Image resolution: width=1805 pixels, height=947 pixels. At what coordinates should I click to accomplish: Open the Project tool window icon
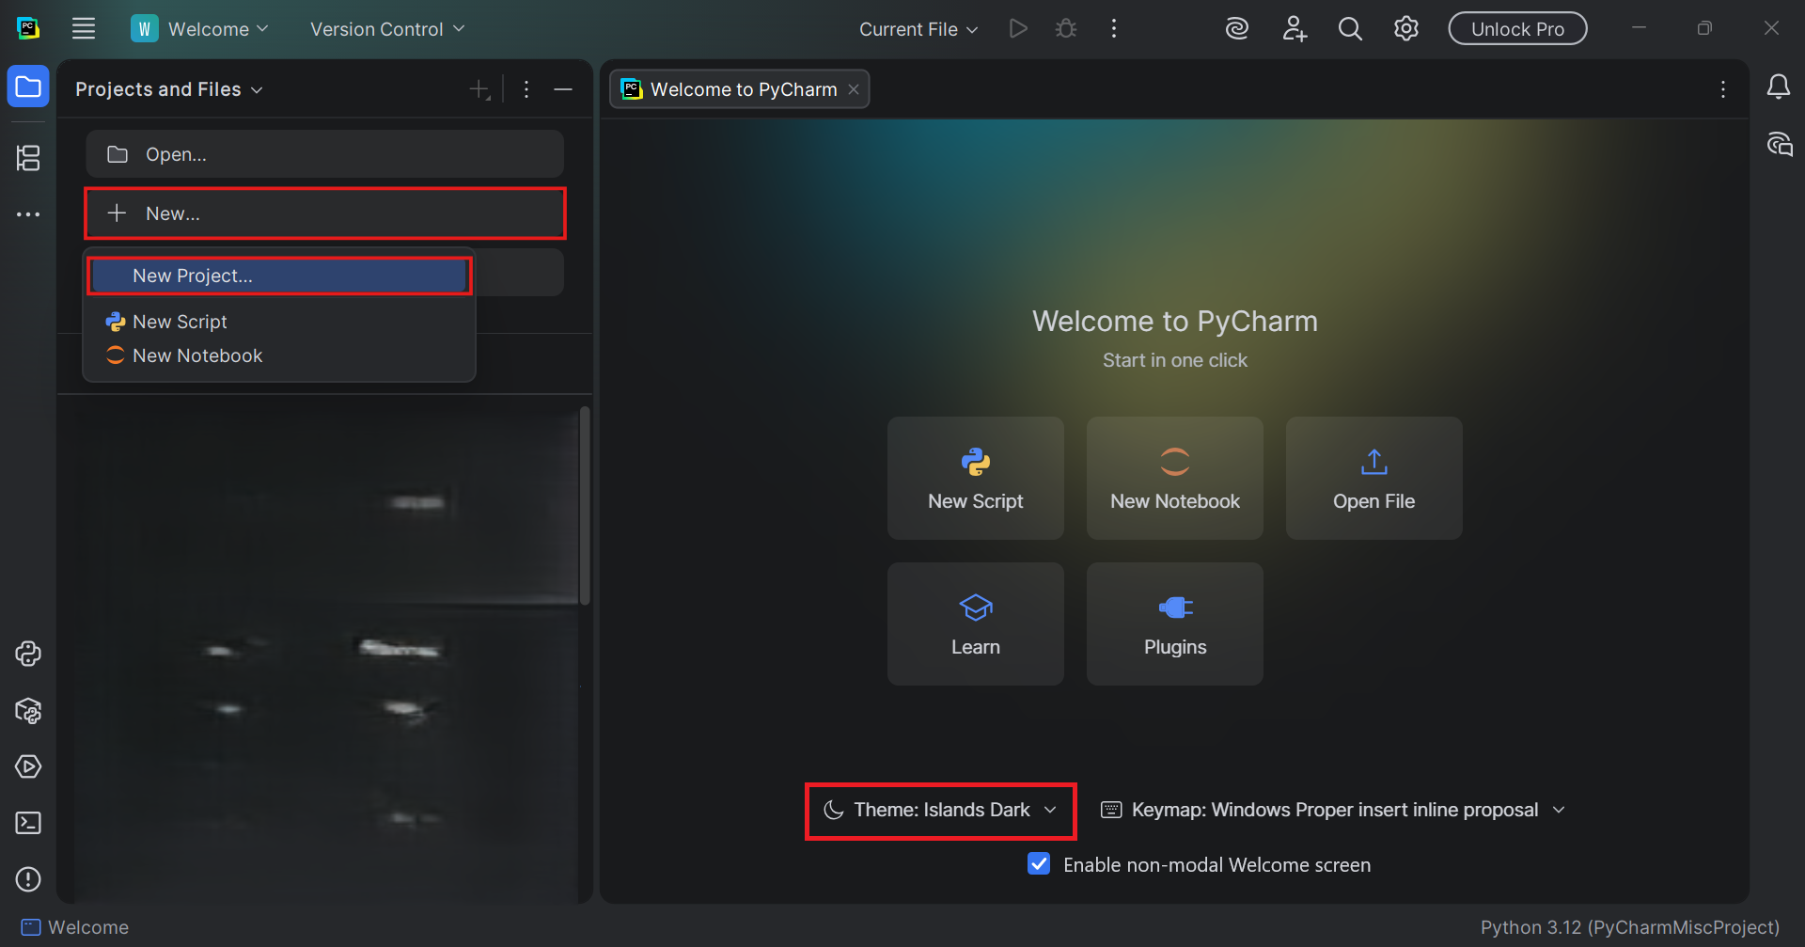[28, 87]
